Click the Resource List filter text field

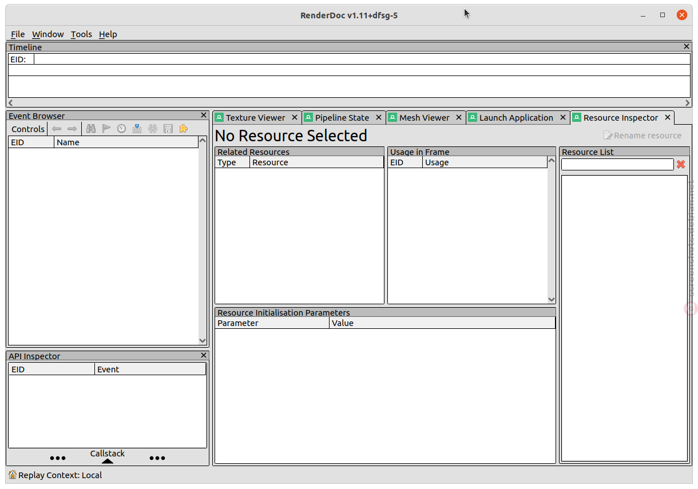[x=617, y=164]
